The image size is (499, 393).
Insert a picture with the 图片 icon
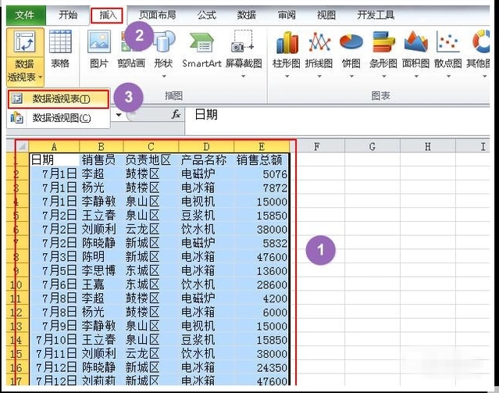(99, 41)
